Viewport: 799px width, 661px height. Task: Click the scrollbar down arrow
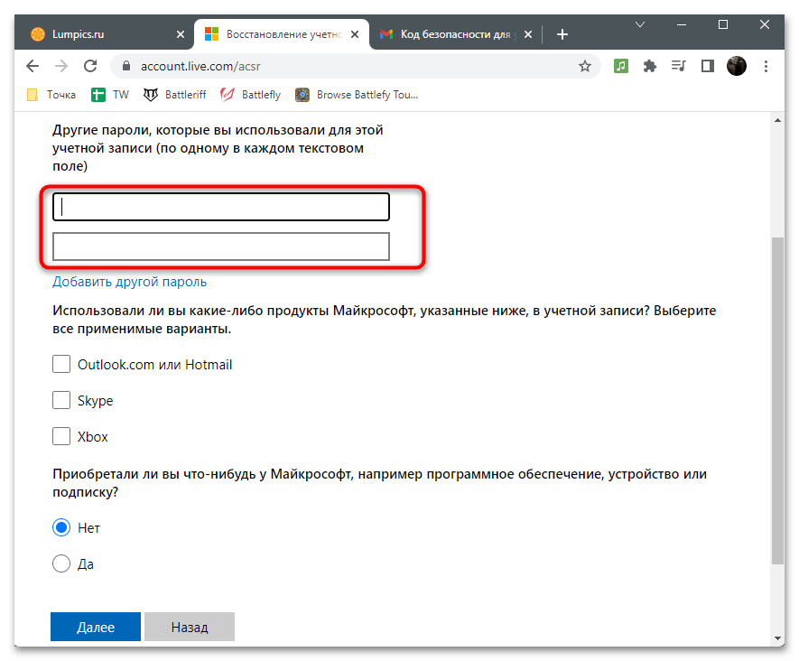pyautogui.click(x=777, y=638)
